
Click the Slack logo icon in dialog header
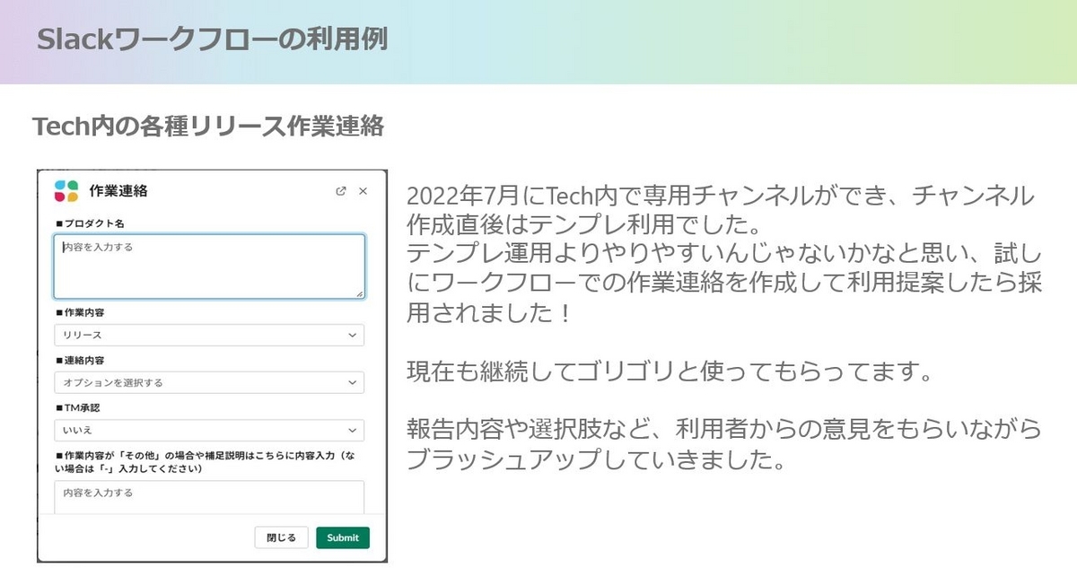[x=66, y=190]
